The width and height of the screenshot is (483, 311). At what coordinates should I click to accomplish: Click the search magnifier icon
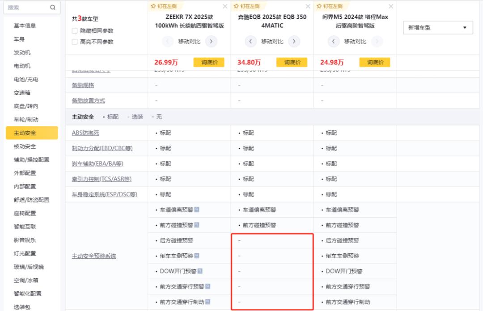[53, 8]
